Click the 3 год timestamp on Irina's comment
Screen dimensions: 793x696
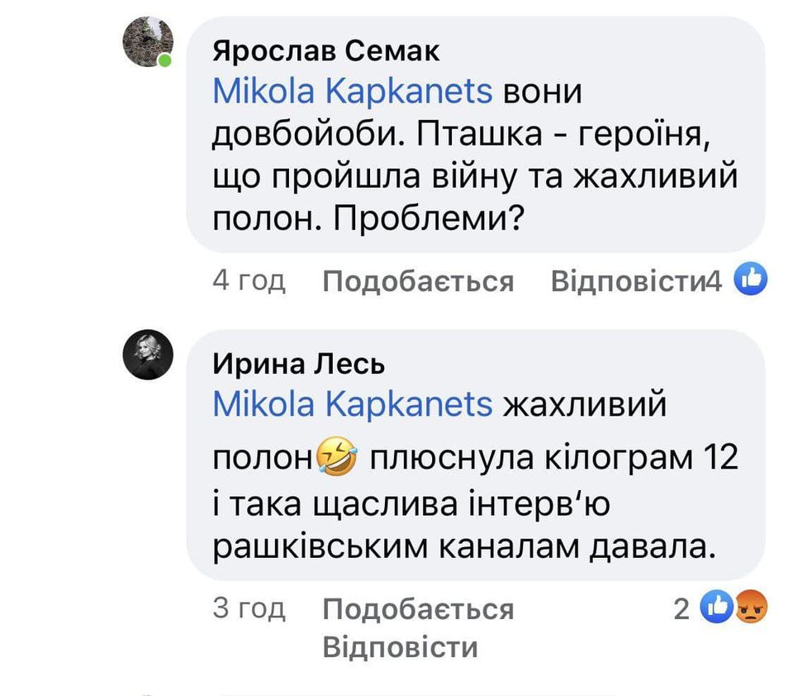247,608
